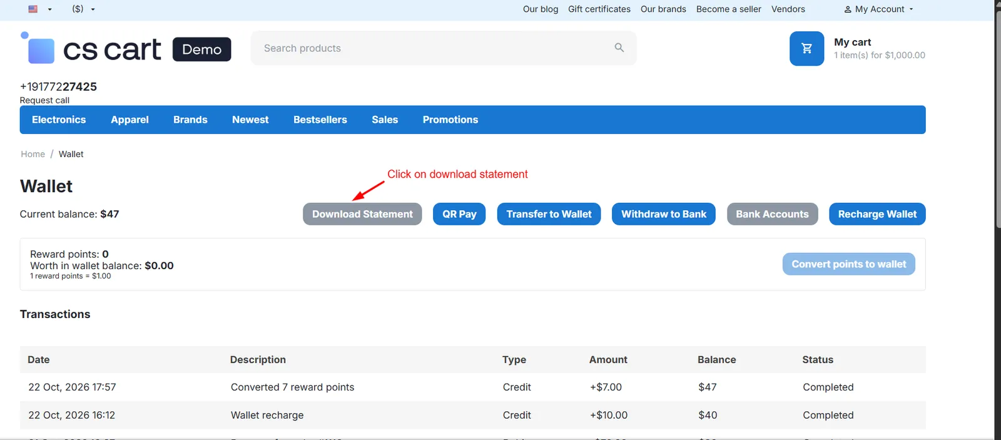Click the Download Statement button
The image size is (1001, 440).
(x=362, y=214)
